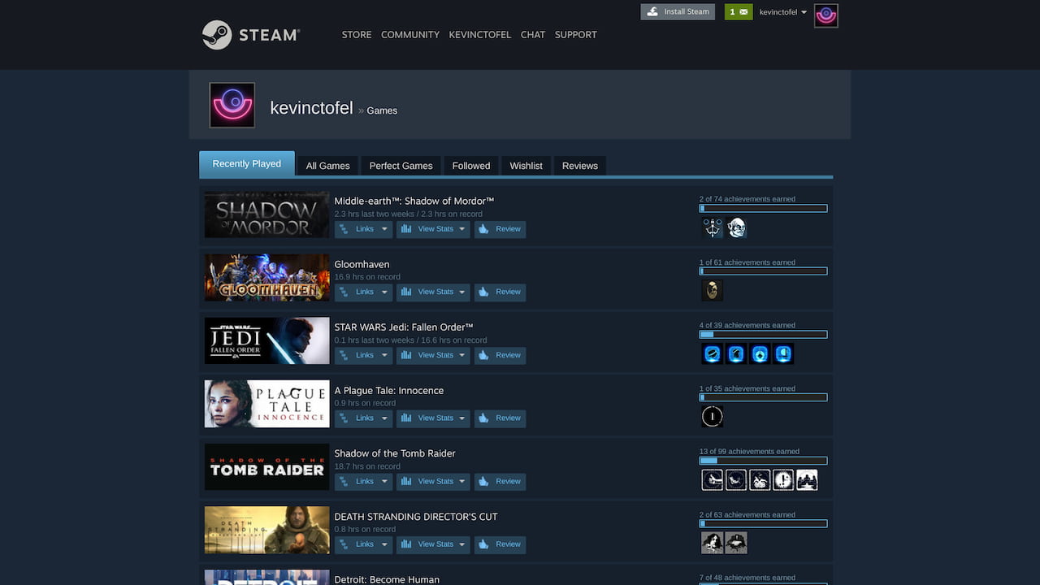Open the CHAT menu item
Viewport: 1040px width, 585px height.
(533, 35)
